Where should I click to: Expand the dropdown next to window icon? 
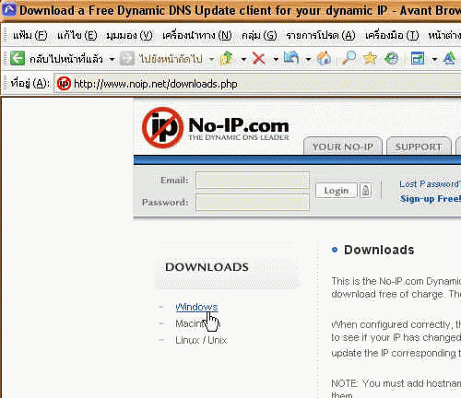pyautogui.click(x=434, y=59)
